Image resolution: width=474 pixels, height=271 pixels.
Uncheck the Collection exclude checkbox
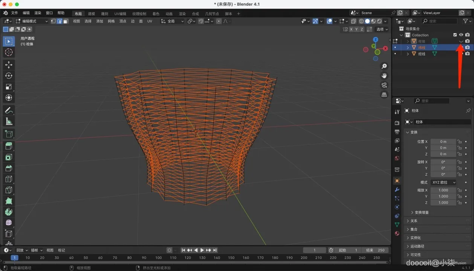coord(455,35)
